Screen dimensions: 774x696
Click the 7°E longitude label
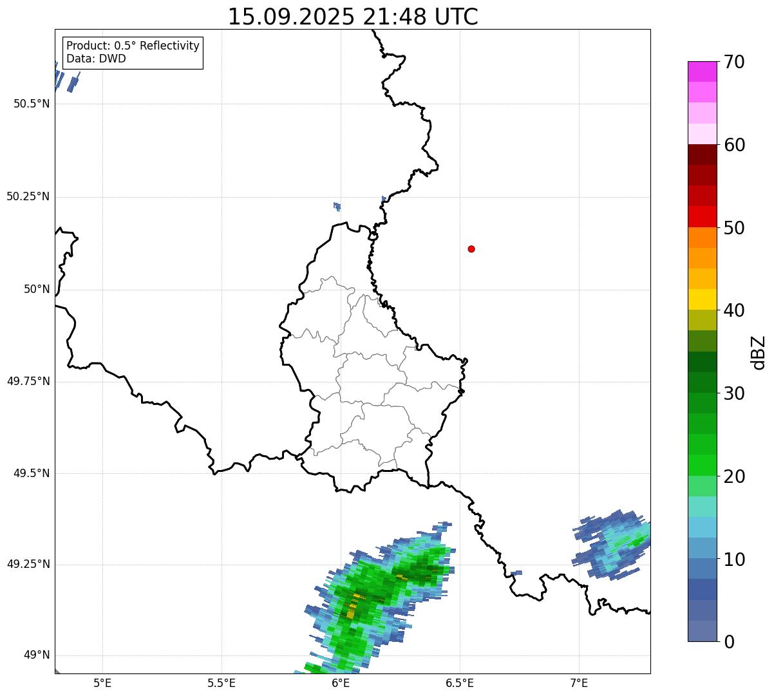[x=579, y=682]
